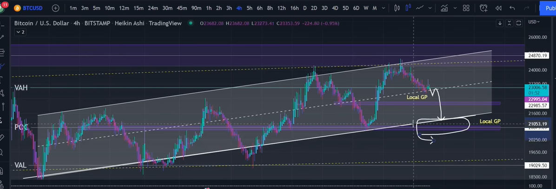Image resolution: width=556 pixels, height=189 pixels.
Task: Expand the timeframe list dropdown arrow
Action: (x=384, y=8)
